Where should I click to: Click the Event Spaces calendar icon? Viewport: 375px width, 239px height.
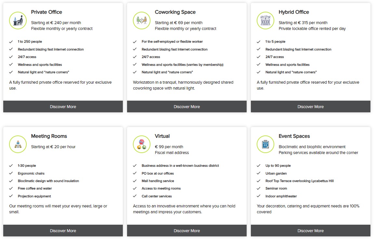point(265,144)
